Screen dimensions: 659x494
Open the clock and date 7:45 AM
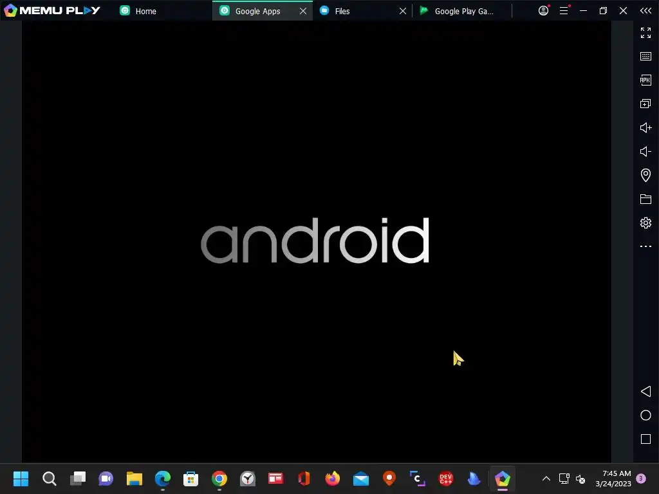click(613, 479)
